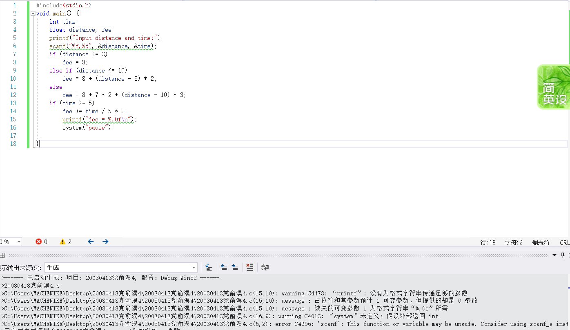
Task: Click the printf "Input distance and time:" line
Action: (x=106, y=38)
